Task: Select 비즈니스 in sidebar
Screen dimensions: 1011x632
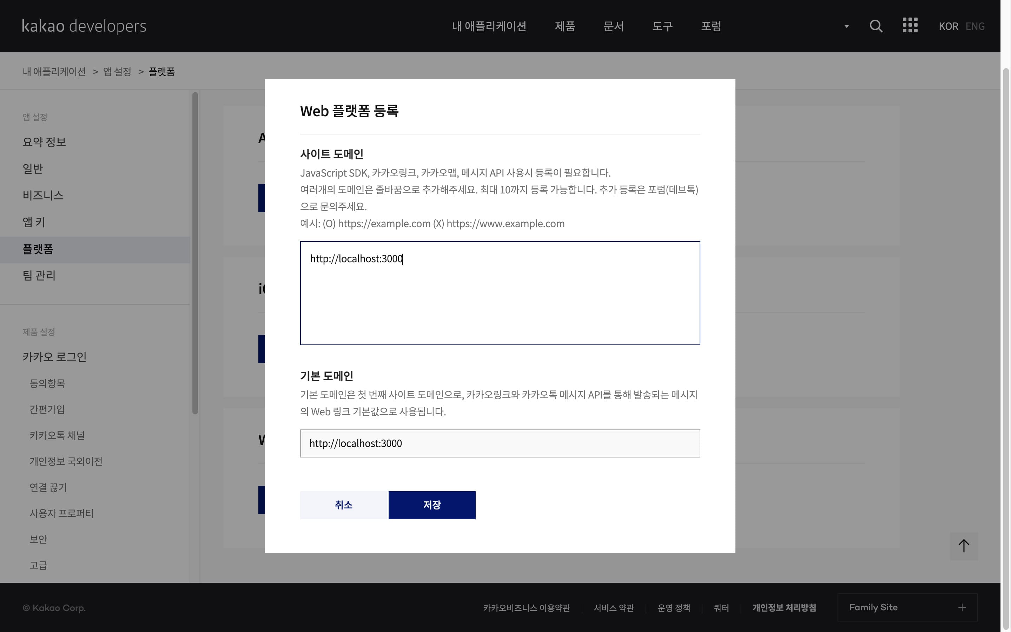Action: [x=43, y=195]
